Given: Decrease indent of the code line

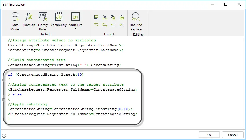Looking at the screenshot, I should tap(113, 25).
